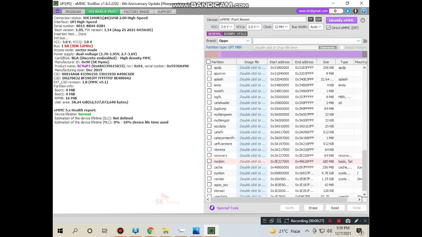The width and height of the screenshot is (422, 237).
Task: Check the apdp partition checkbox
Action: pos(209,67)
